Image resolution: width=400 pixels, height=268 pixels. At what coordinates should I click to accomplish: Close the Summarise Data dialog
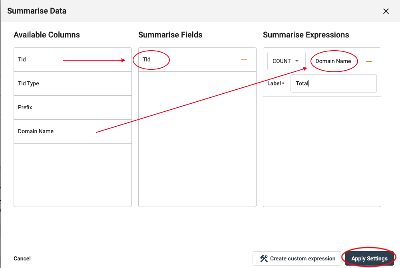(x=386, y=11)
